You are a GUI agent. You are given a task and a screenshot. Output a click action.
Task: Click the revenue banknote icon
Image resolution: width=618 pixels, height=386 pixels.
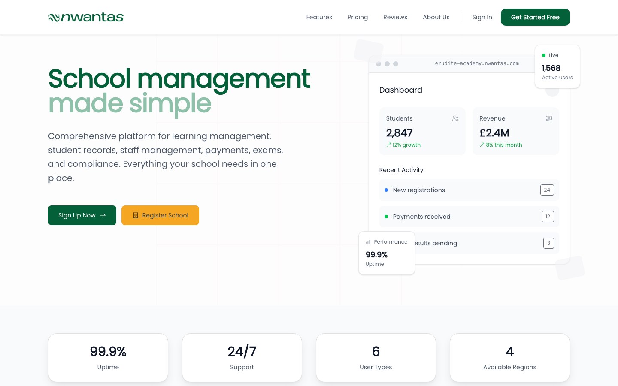[548, 118]
